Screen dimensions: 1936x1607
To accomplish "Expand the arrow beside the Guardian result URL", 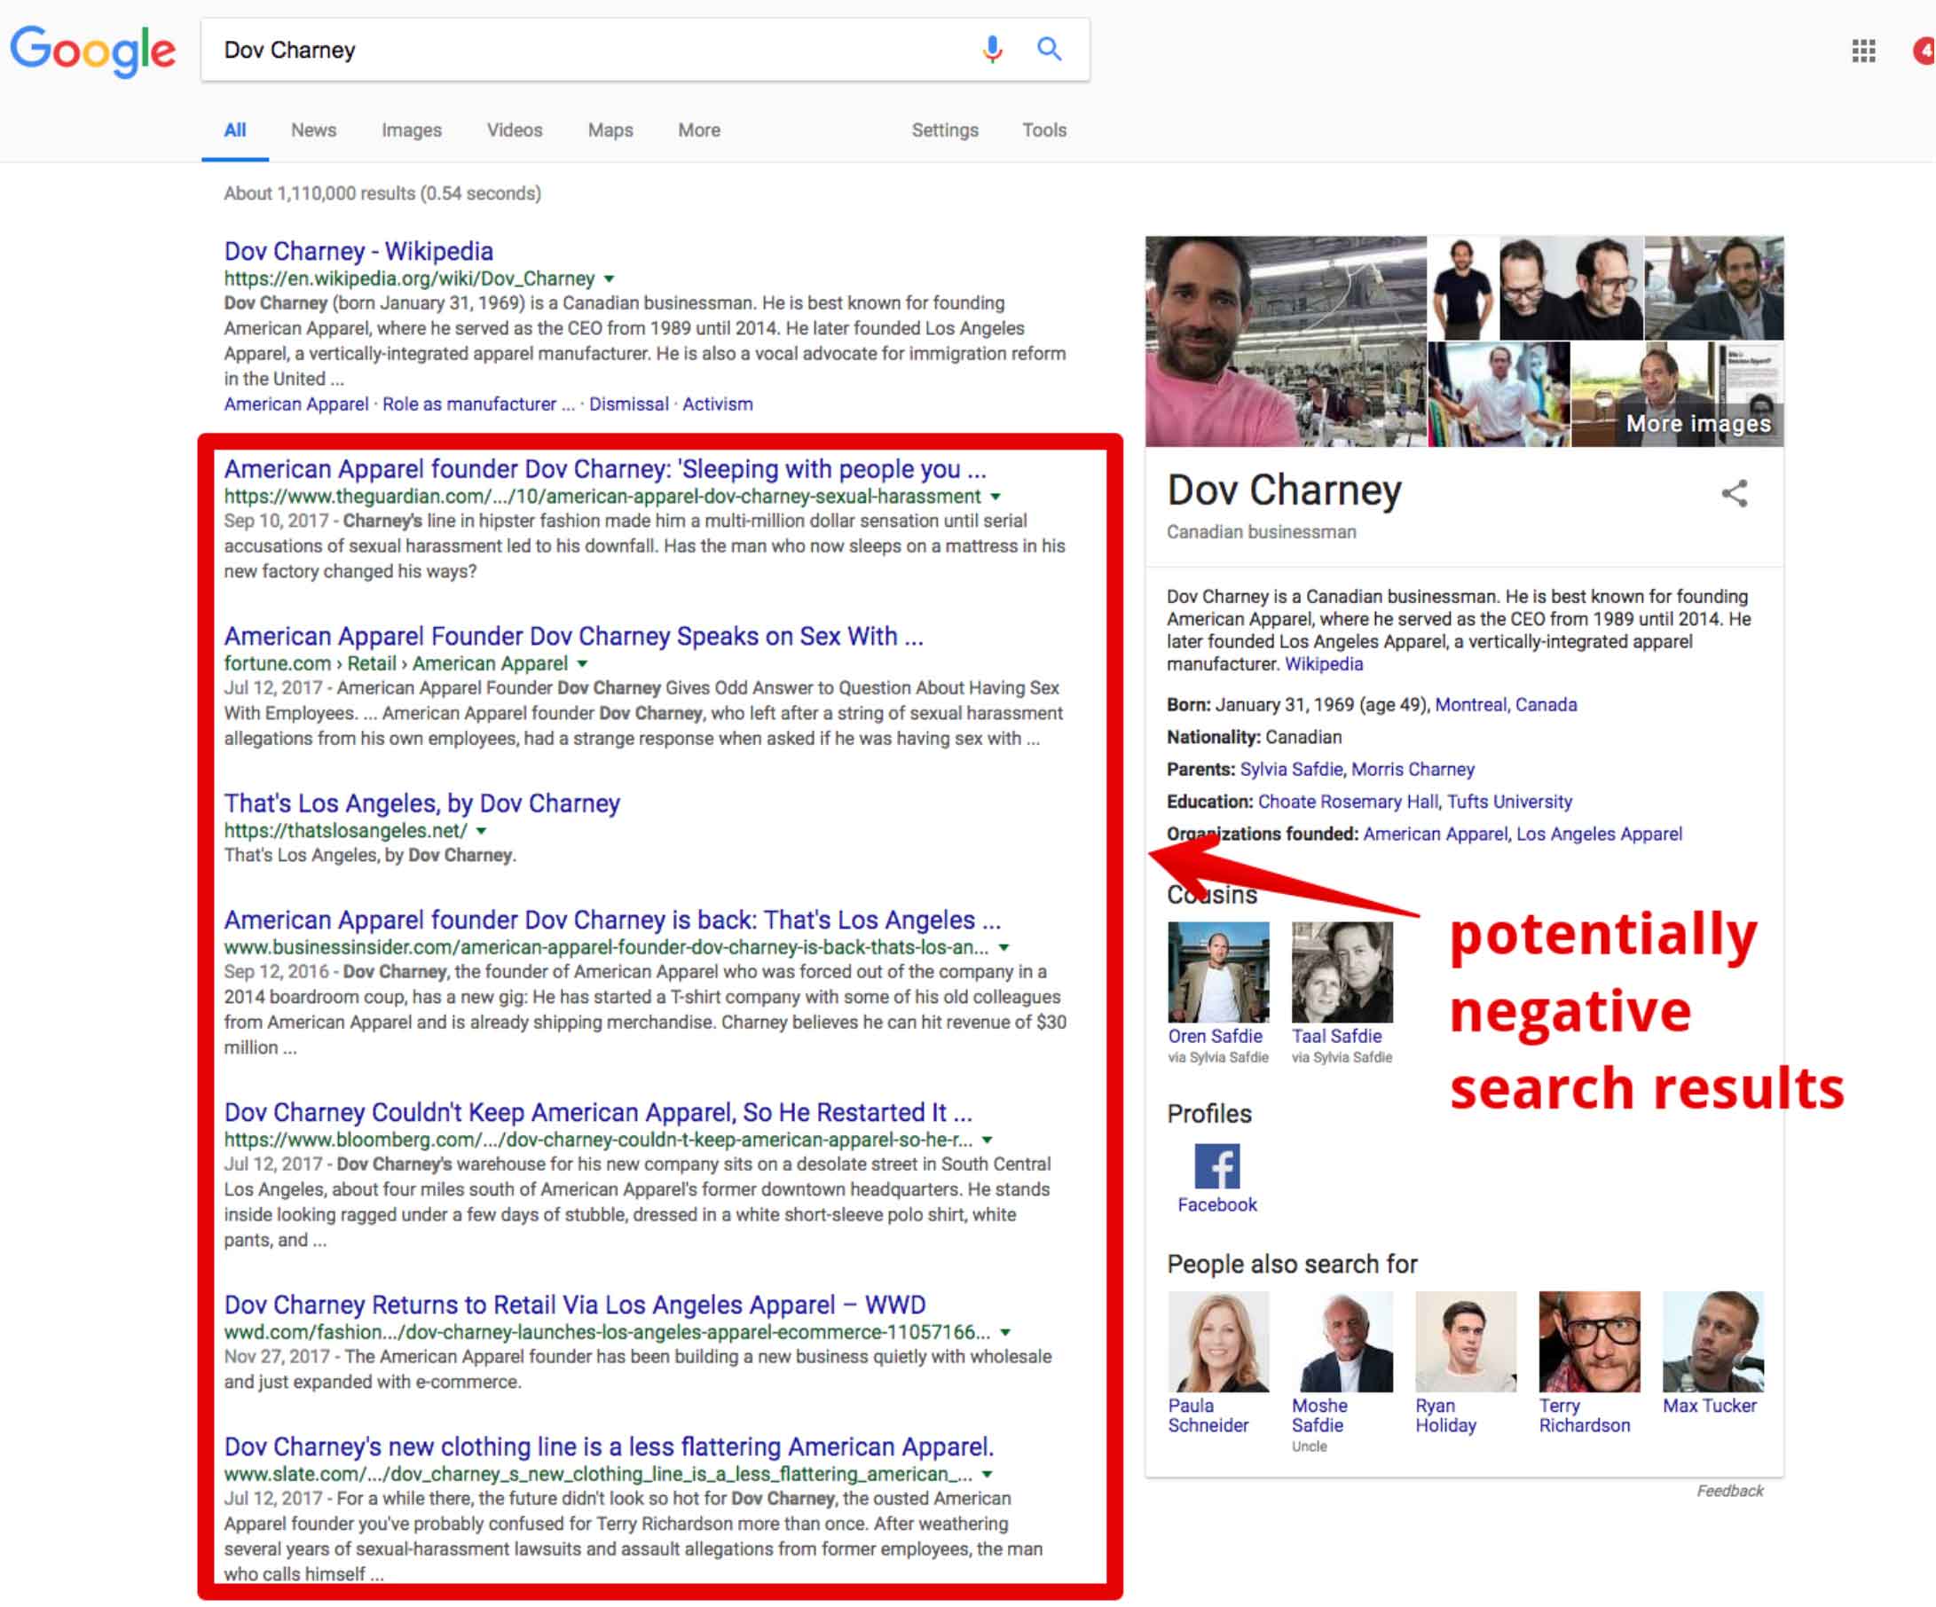I will 996,497.
